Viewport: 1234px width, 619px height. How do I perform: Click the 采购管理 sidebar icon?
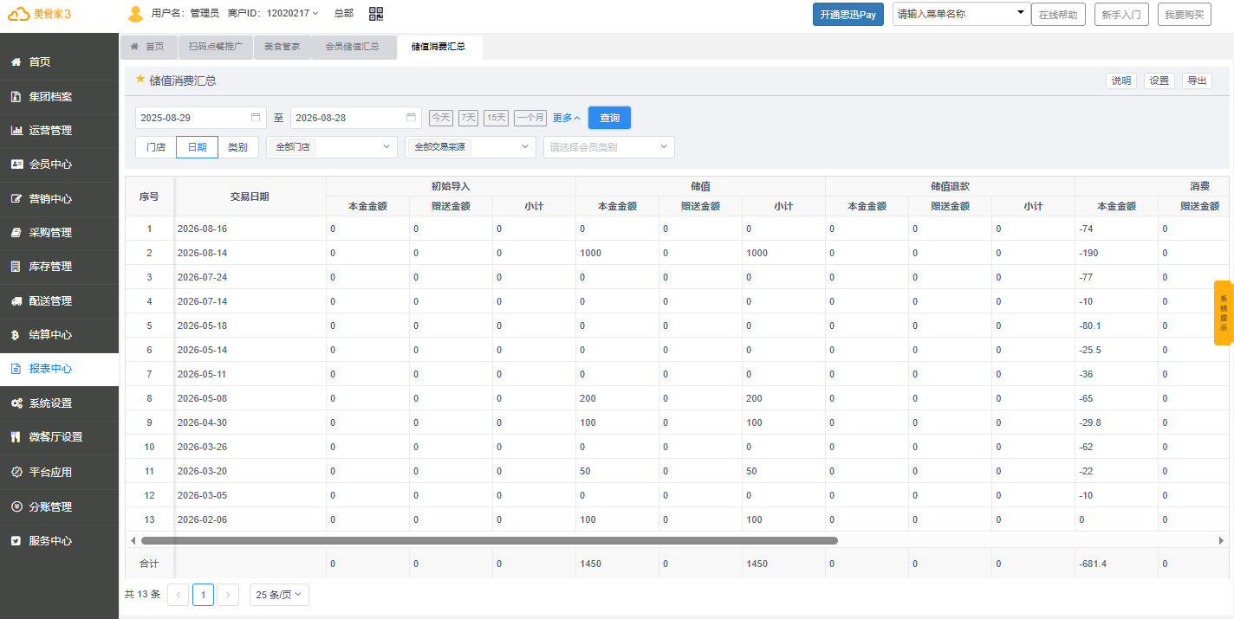16,233
